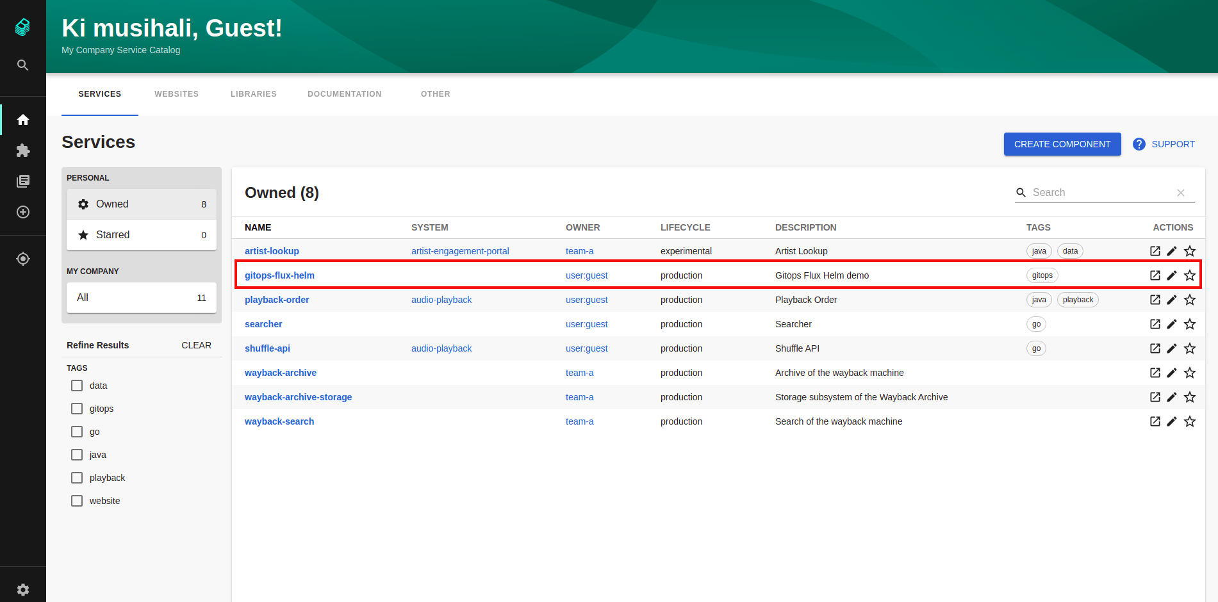Screen dimensions: 1218x602
Task: Sort by the Name column header
Action: (x=258, y=227)
